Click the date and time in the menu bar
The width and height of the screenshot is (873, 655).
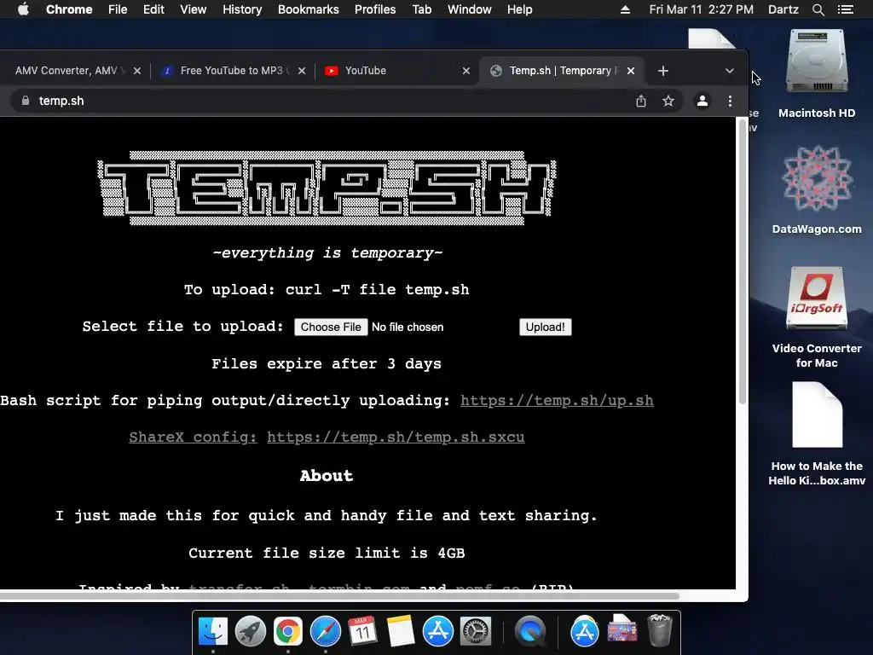[x=701, y=9]
